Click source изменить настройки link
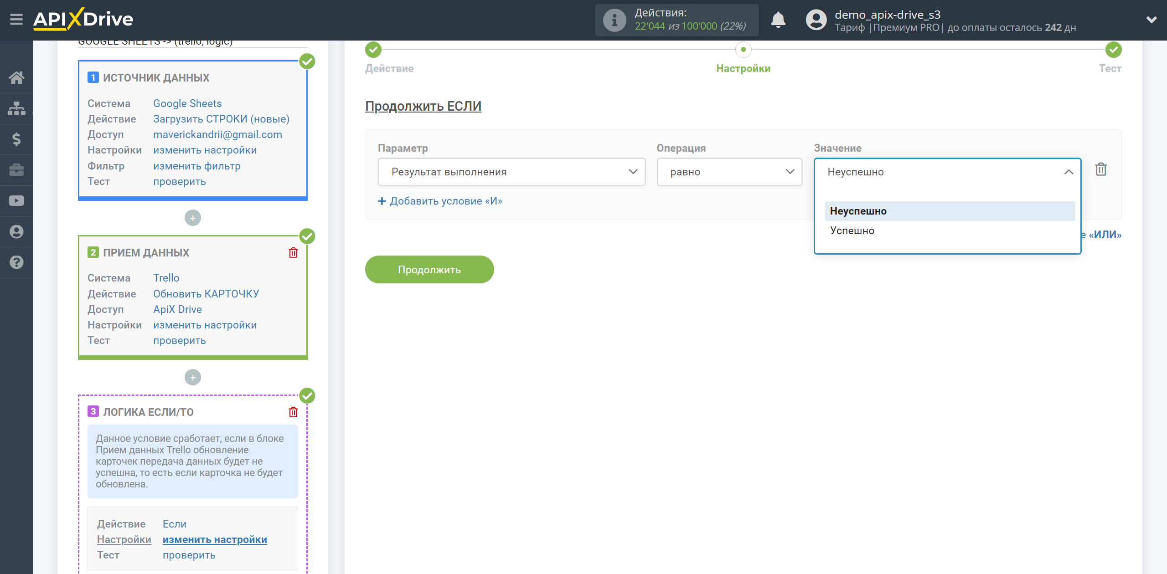This screenshot has height=574, width=1167. click(x=205, y=150)
